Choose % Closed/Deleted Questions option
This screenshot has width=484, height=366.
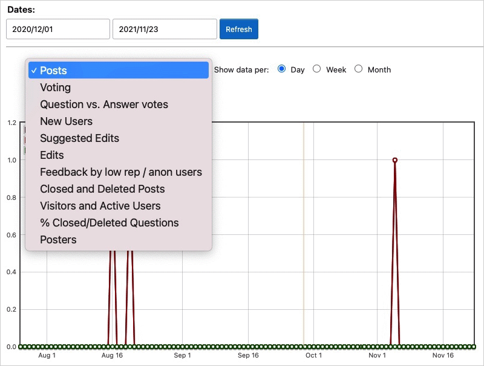tap(110, 223)
